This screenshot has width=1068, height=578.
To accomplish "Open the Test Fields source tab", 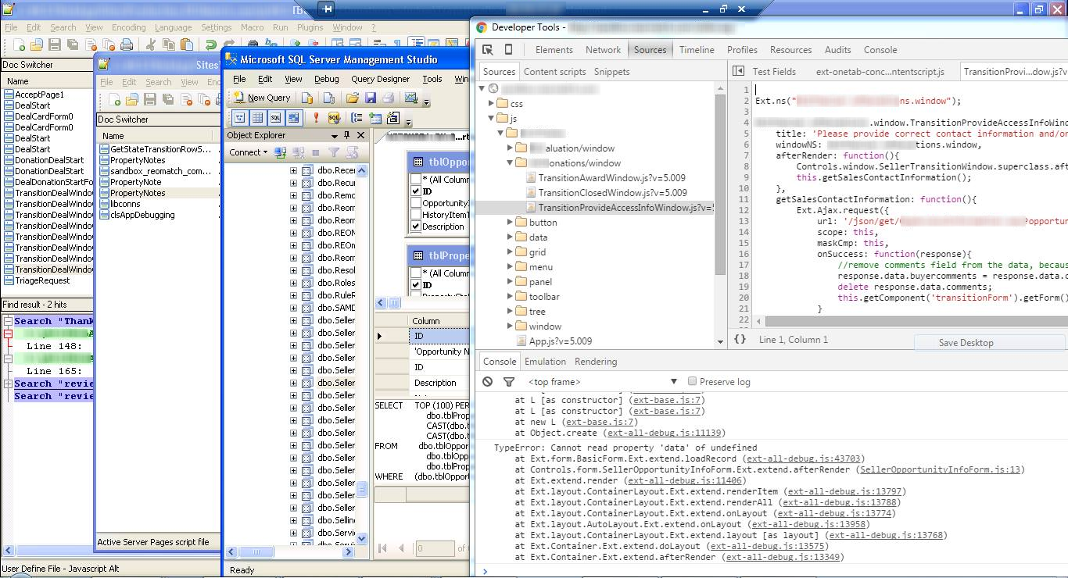I will [x=774, y=71].
